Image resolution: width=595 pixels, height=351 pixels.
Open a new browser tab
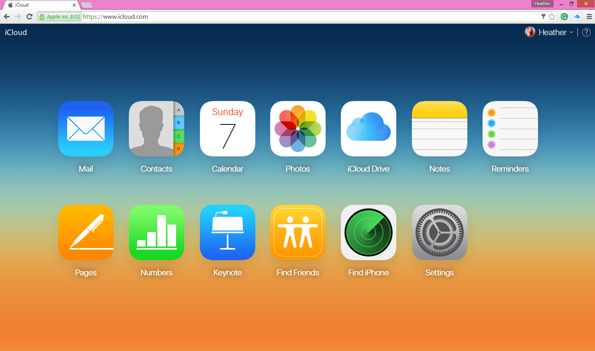coord(87,5)
